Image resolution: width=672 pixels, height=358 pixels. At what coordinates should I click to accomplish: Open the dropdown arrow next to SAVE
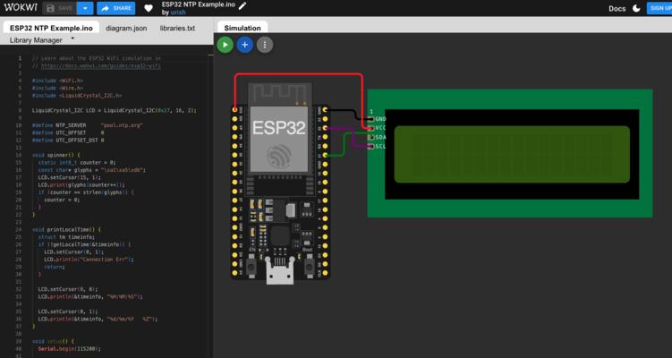pyautogui.click(x=85, y=8)
